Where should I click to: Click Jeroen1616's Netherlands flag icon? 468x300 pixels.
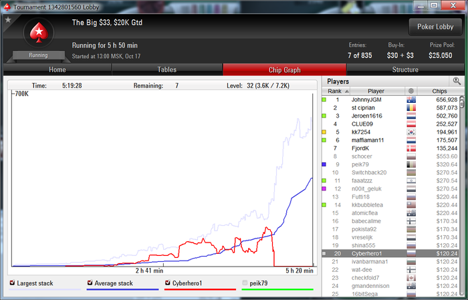(x=411, y=116)
